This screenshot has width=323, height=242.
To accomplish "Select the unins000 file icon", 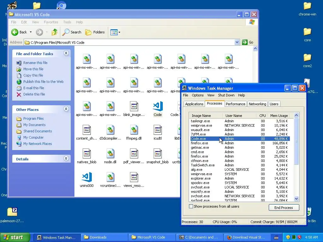I will click(x=87, y=177).
